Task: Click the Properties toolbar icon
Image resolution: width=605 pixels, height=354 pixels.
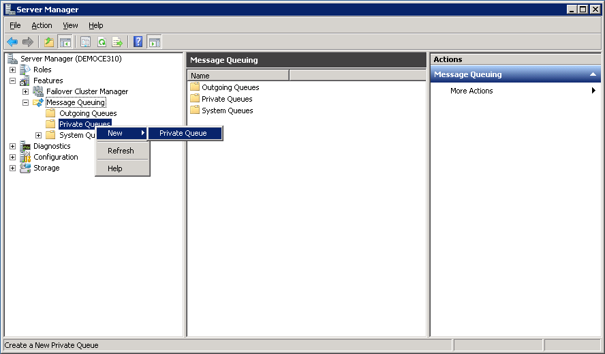Action: [85, 42]
